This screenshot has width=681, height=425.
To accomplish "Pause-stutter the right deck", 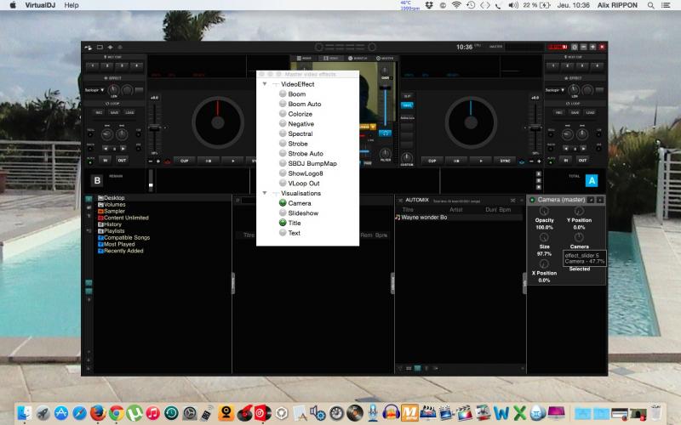I will [456, 161].
